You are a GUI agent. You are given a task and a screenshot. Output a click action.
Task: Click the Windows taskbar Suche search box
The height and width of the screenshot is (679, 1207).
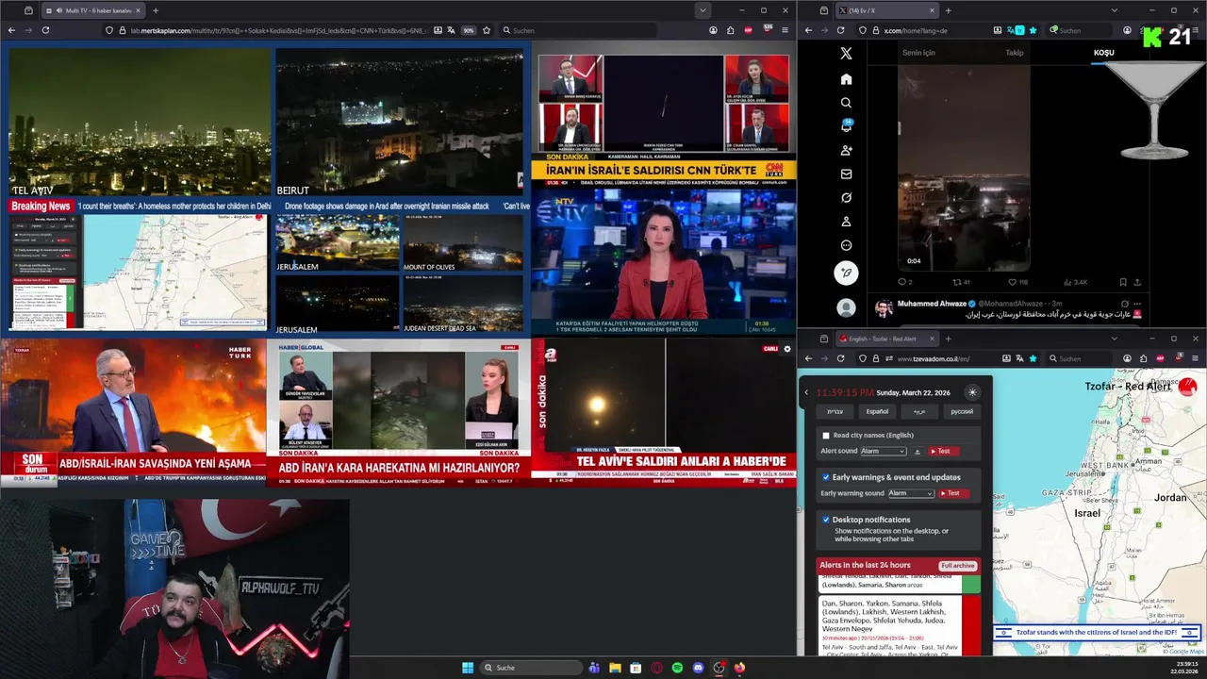pyautogui.click(x=531, y=668)
